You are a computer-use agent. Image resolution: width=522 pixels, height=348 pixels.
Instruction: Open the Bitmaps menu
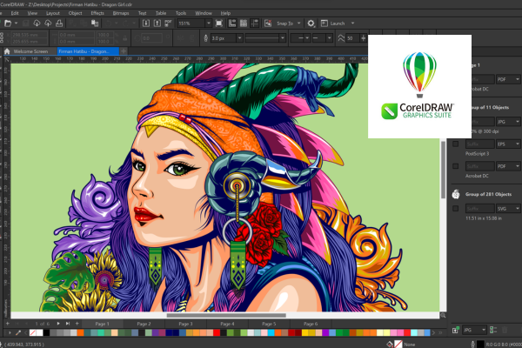tap(121, 13)
